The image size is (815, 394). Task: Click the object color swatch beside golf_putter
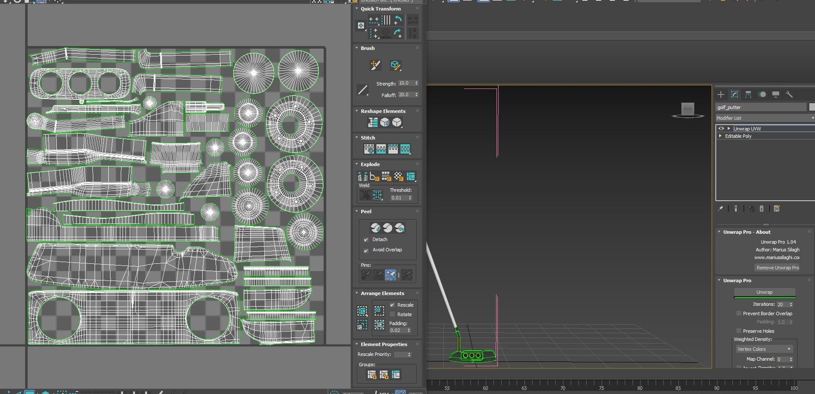tap(812, 107)
